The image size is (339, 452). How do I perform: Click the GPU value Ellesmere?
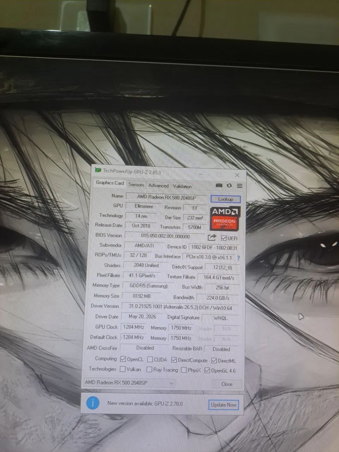(144, 206)
